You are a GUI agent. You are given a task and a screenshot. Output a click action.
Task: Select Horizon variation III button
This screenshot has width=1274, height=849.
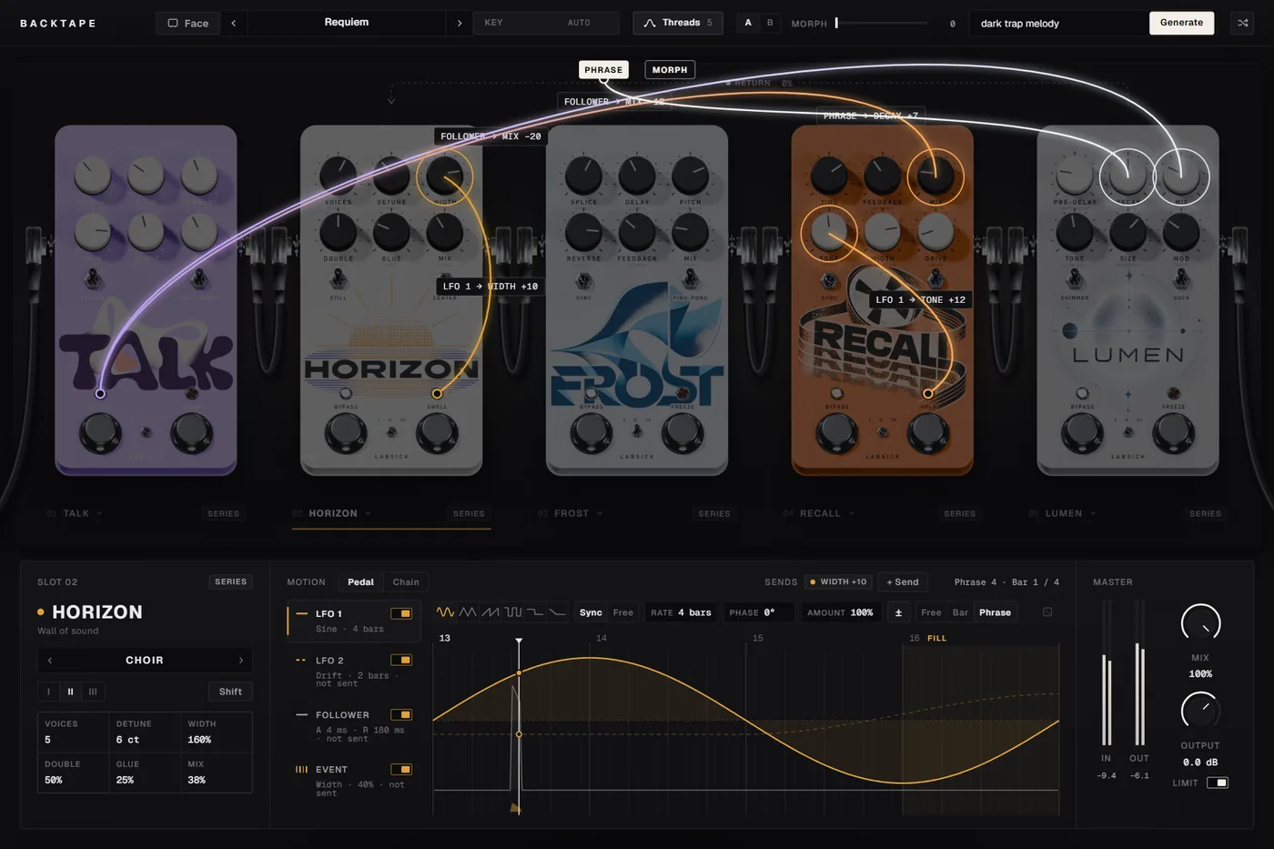tap(93, 692)
